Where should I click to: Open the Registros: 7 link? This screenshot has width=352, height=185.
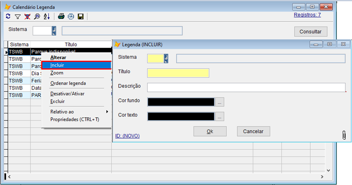[x=307, y=15]
